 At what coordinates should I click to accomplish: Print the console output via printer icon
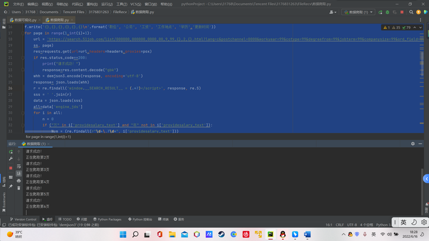tap(19, 181)
